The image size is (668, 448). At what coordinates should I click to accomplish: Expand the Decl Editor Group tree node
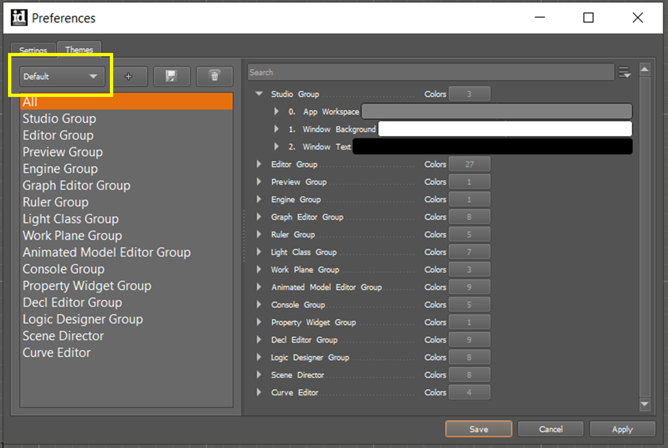click(259, 340)
